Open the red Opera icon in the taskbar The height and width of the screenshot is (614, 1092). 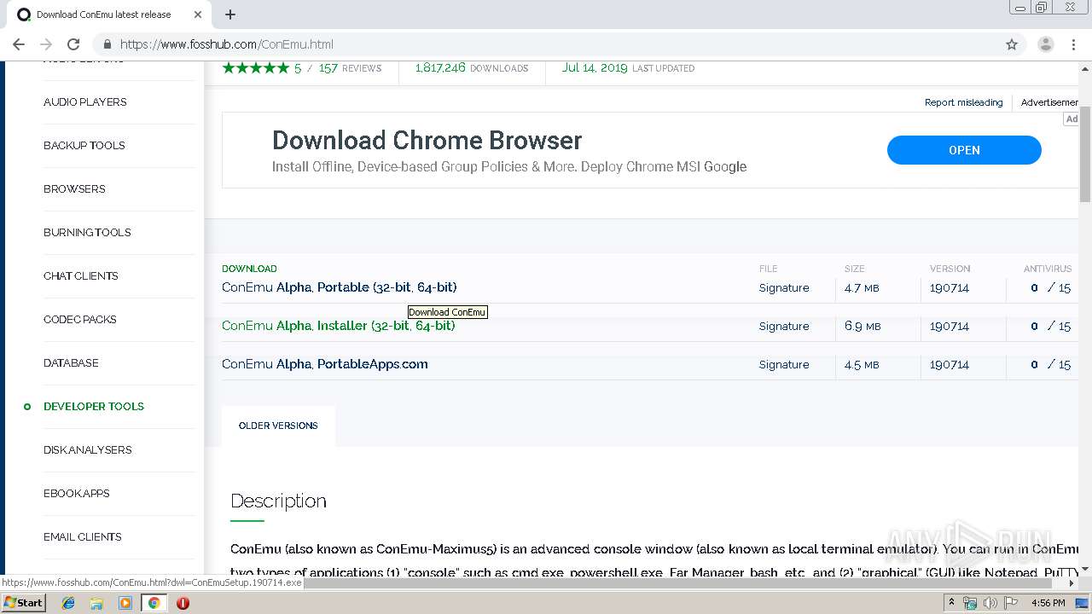pos(183,603)
